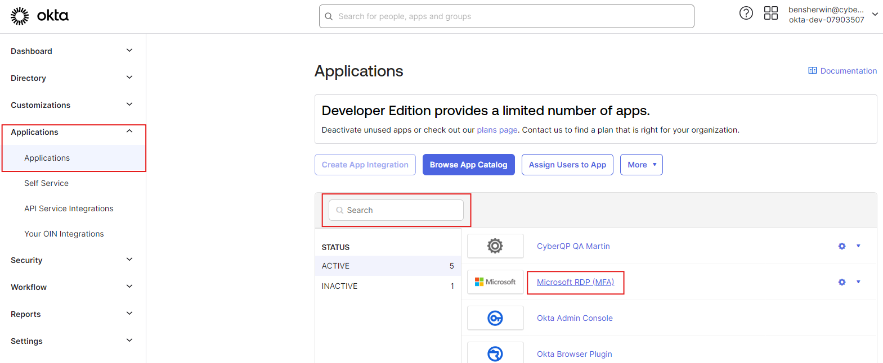
Task: Click the magnifier icon in the app list search
Action: click(x=340, y=210)
